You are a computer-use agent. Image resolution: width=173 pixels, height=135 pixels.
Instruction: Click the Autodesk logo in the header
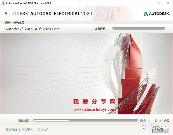pos(156,14)
